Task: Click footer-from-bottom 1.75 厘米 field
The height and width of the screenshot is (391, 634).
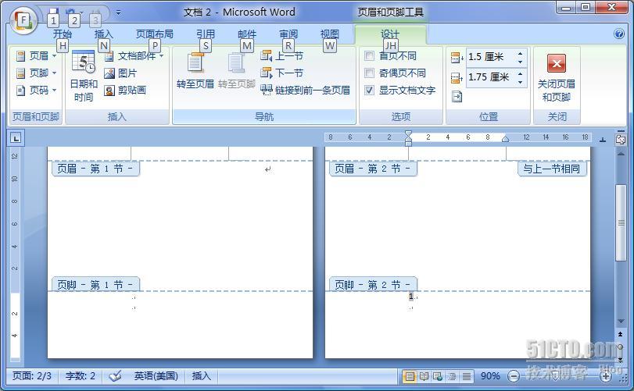Action: (x=490, y=77)
